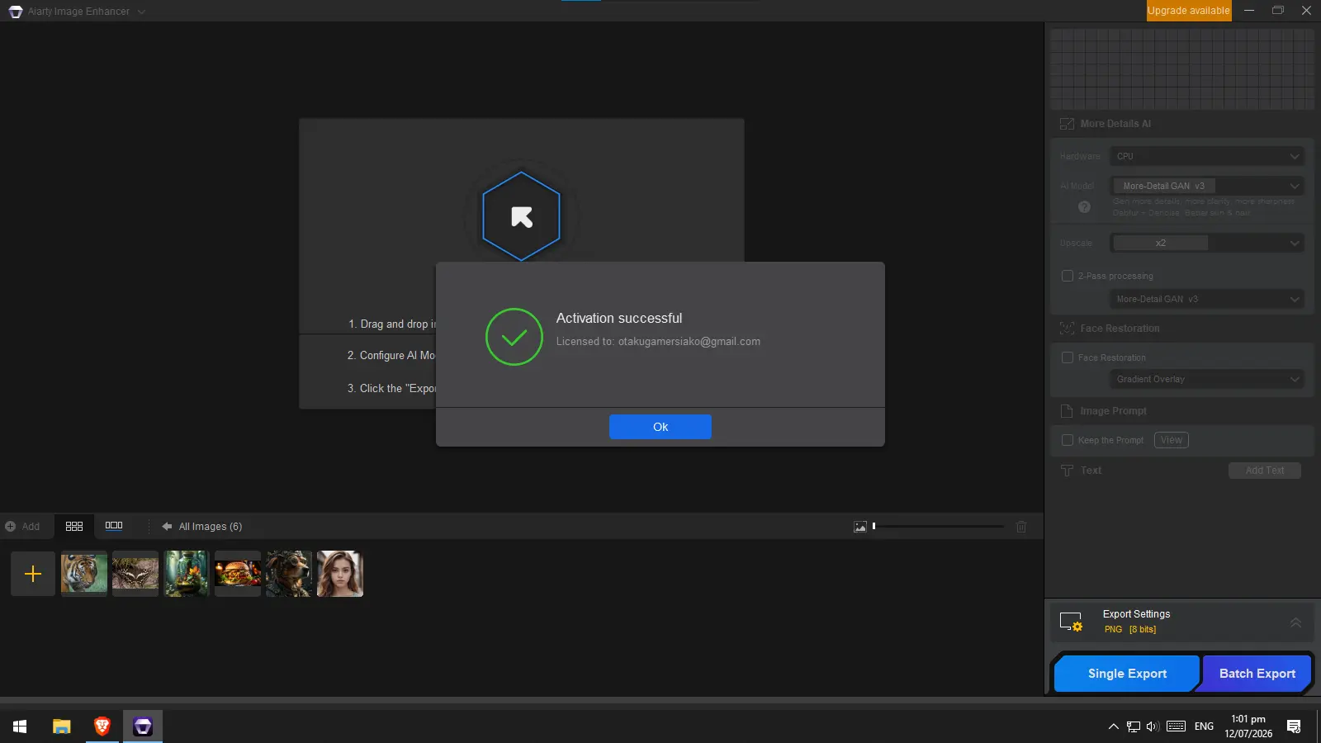Switch to filmstrip view icon
The image size is (1321, 743).
click(114, 526)
